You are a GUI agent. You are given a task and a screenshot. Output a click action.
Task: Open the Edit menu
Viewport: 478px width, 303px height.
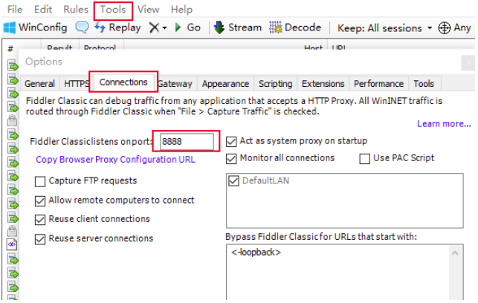coord(43,10)
